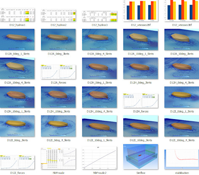The height and width of the screenshot is (175, 199).
Task: Click the file name 'D12A_0deg_1_5knts'
Action: [x=17, y=54]
